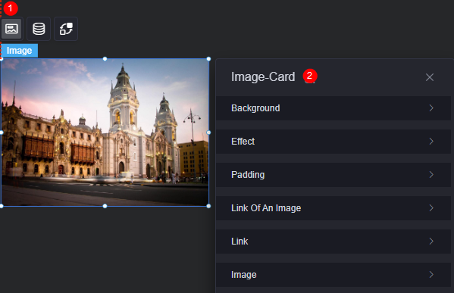
Task: Click the right-middle resize handle of image
Action: [x=208, y=132]
